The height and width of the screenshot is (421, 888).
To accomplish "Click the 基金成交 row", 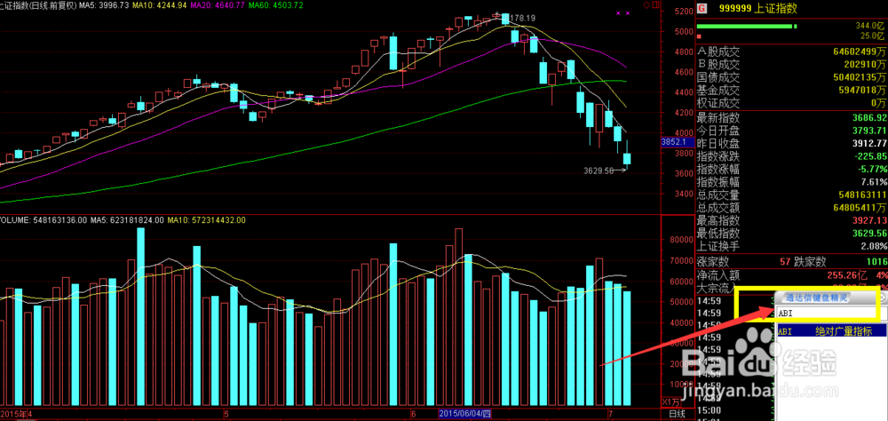I will pyautogui.click(x=792, y=91).
